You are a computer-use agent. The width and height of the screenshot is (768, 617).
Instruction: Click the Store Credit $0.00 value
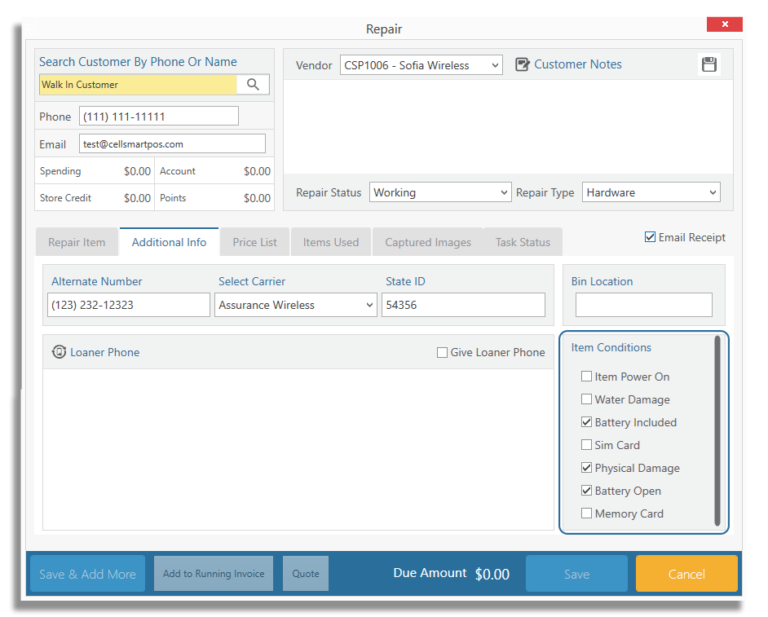click(137, 198)
